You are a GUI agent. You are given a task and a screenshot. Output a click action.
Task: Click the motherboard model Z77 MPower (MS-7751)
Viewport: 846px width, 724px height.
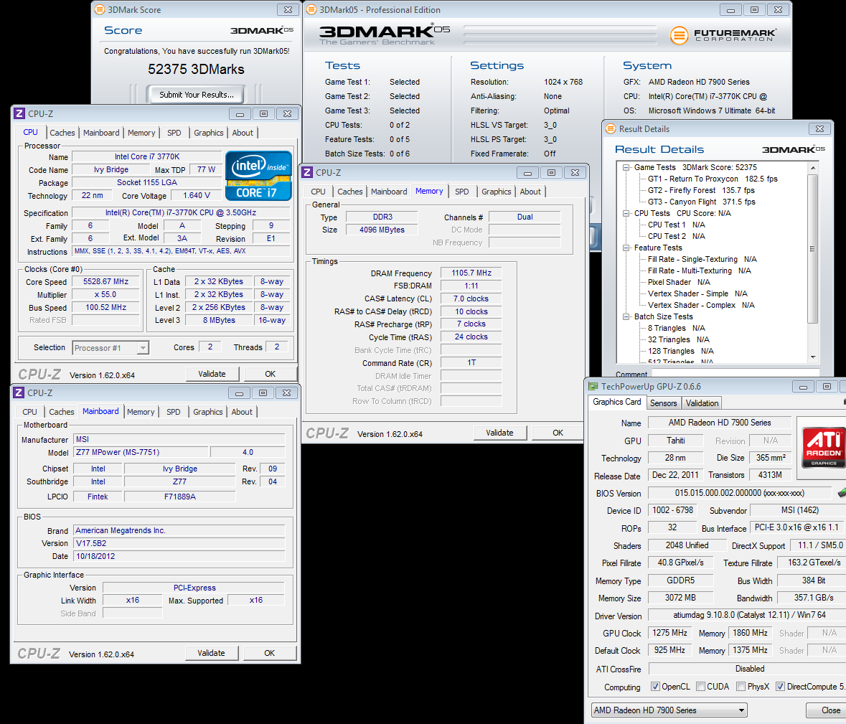[141, 452]
